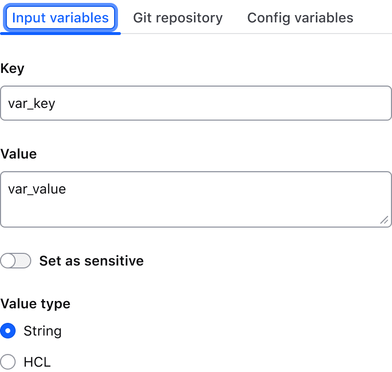Choose HCL as the value type
The height and width of the screenshot is (372, 392).
point(8,362)
